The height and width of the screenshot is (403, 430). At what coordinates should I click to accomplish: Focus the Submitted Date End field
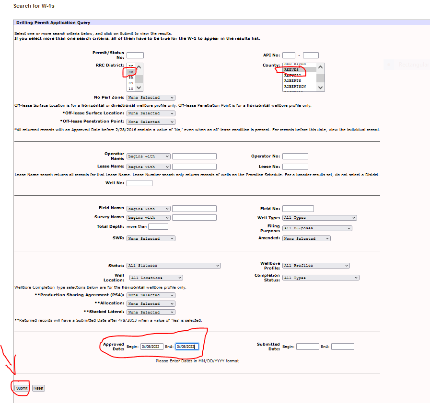[x=343, y=347]
